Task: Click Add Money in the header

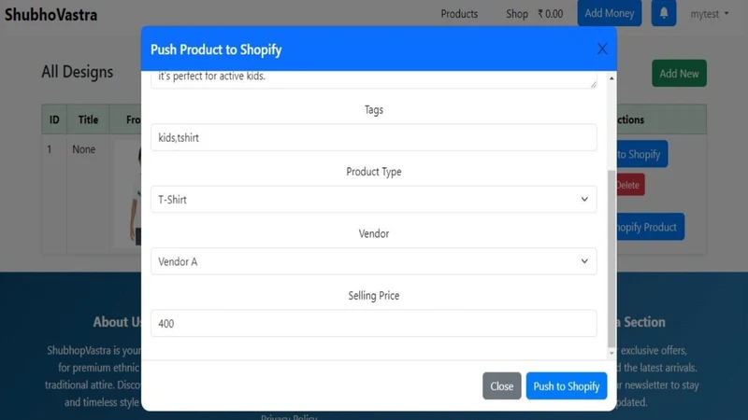Action: pos(610,13)
